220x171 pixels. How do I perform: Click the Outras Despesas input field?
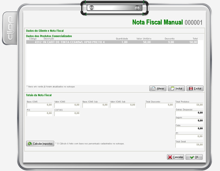click(189, 113)
